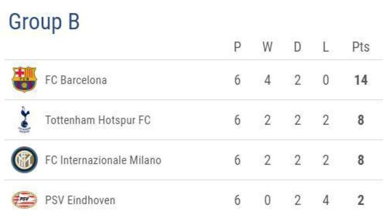Select PSV Eindhoven team name
The image size is (391, 218).
tap(80, 200)
